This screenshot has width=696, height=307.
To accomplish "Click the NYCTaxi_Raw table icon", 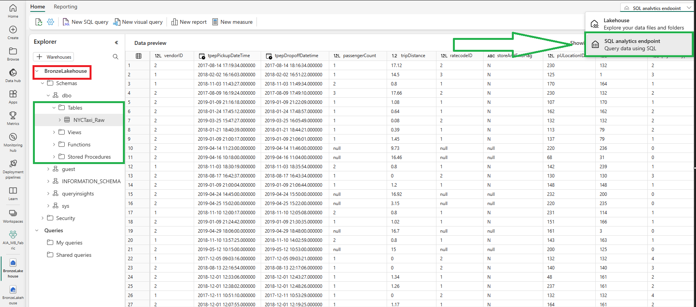I will [67, 120].
